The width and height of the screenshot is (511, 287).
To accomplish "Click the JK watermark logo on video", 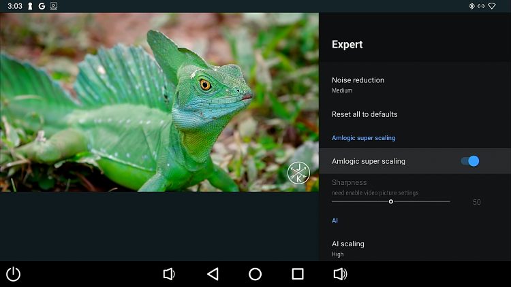I will pos(298,173).
